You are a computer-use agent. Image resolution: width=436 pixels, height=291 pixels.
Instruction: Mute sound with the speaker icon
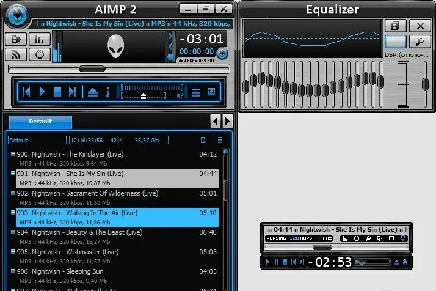tap(180, 96)
